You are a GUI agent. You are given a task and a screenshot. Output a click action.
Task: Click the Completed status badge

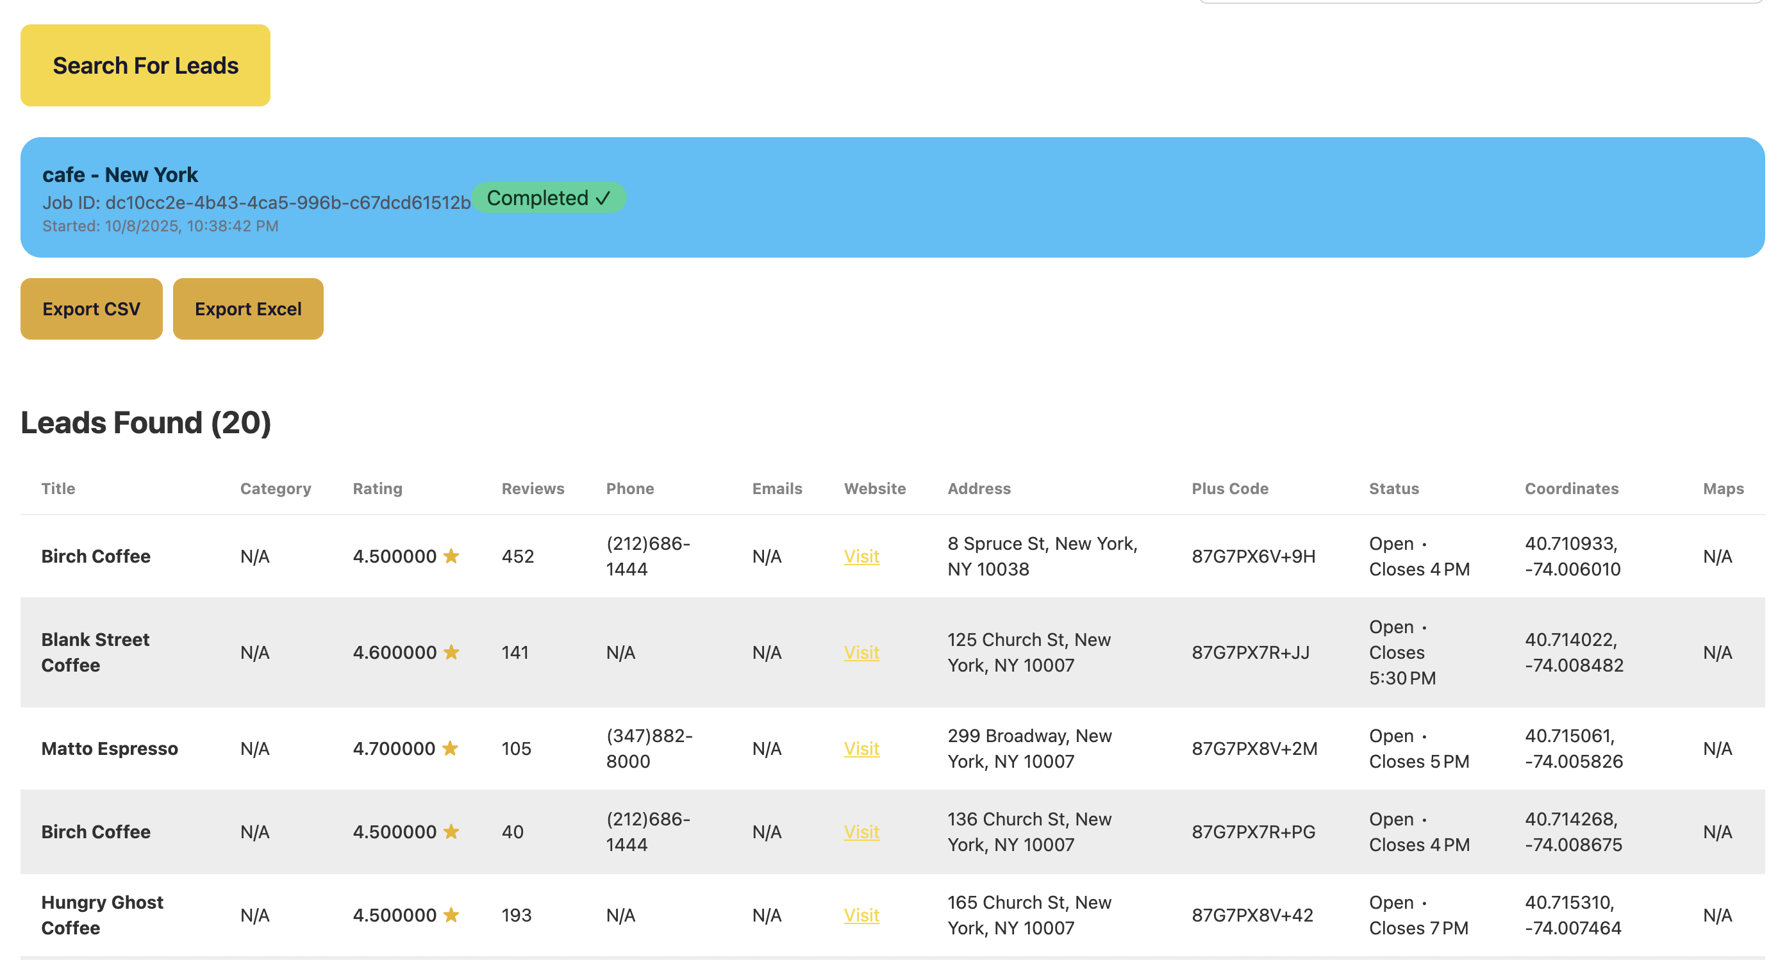coord(548,197)
